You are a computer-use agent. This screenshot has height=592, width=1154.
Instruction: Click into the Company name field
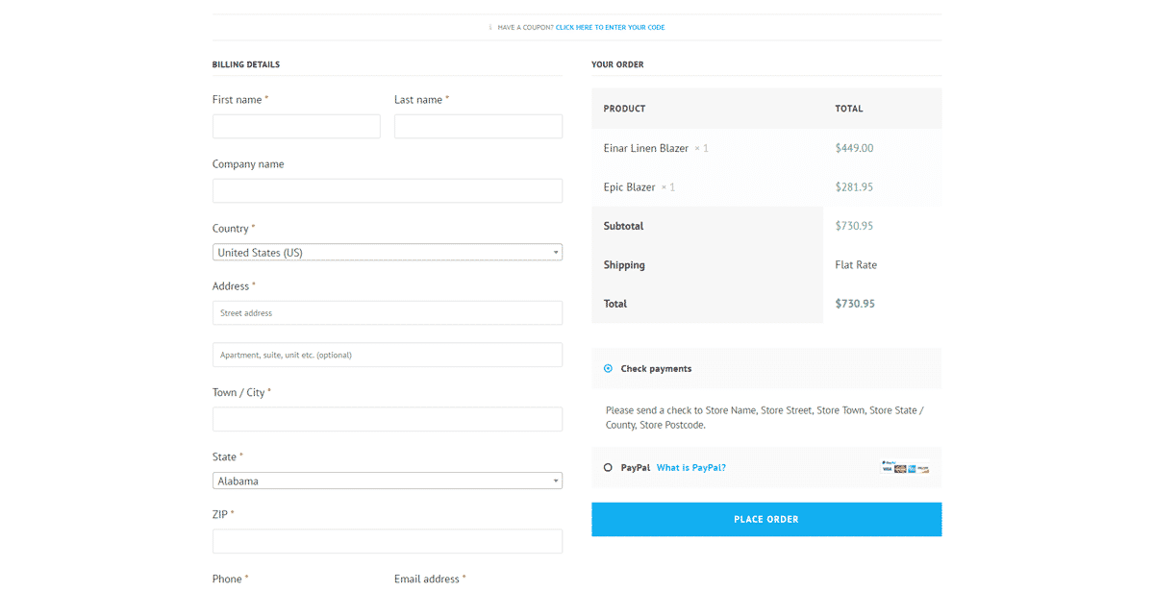(x=388, y=190)
